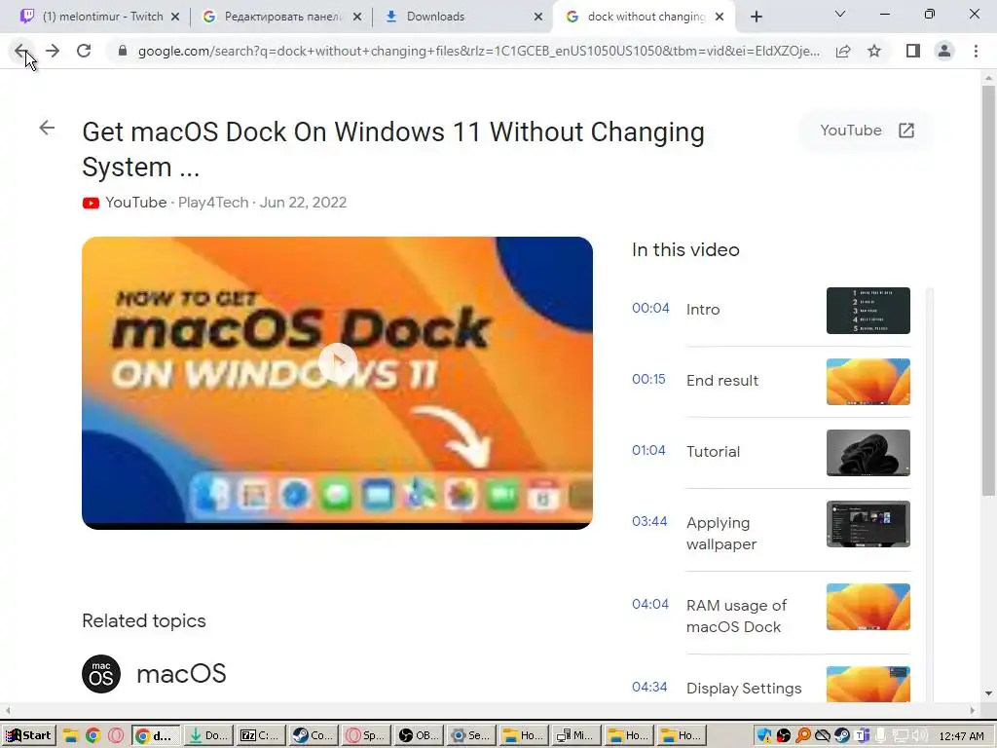Click the volume speaker tray icon

920,736
